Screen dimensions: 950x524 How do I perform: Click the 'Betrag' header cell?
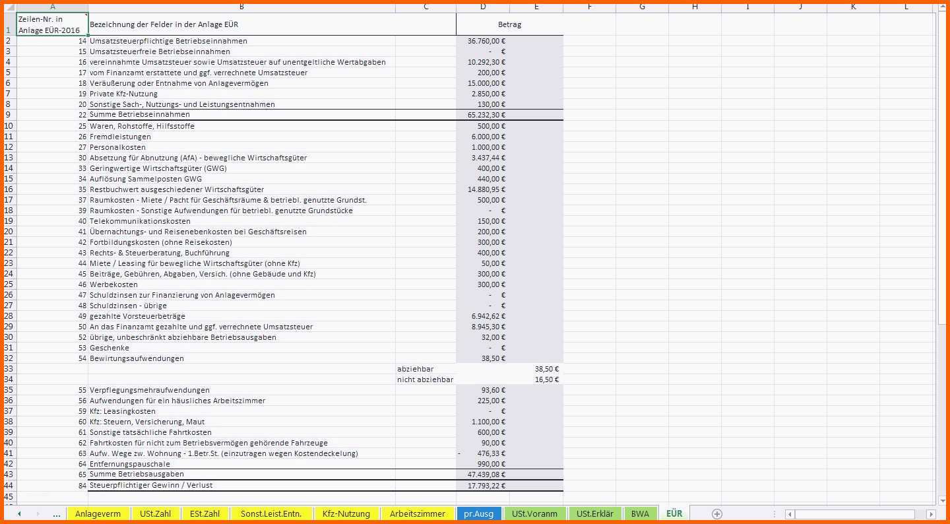pos(509,24)
